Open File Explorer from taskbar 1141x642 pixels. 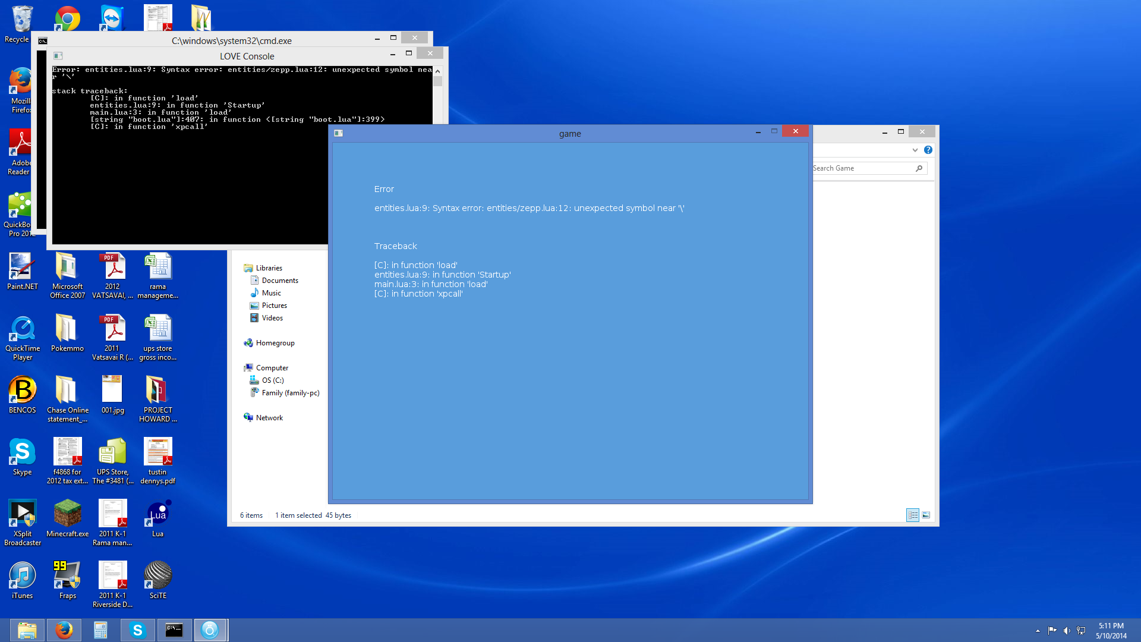(x=27, y=630)
